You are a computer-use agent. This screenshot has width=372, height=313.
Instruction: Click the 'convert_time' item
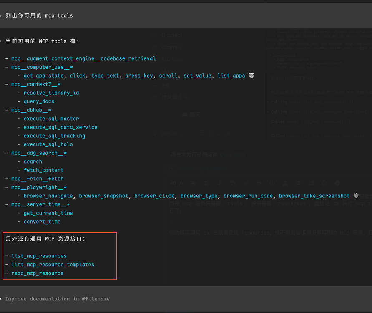click(x=42, y=222)
